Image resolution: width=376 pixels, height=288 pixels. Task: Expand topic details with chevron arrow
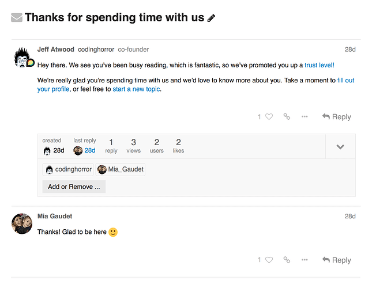coord(340,147)
